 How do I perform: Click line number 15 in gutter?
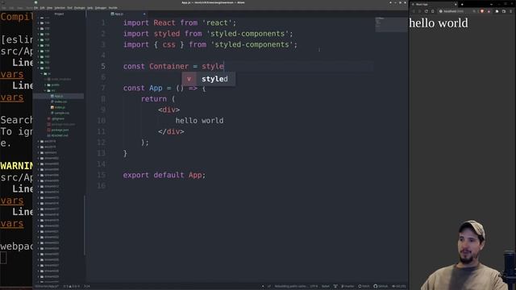(102, 175)
